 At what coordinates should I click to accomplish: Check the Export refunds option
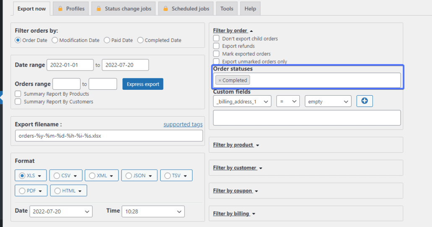(216, 46)
